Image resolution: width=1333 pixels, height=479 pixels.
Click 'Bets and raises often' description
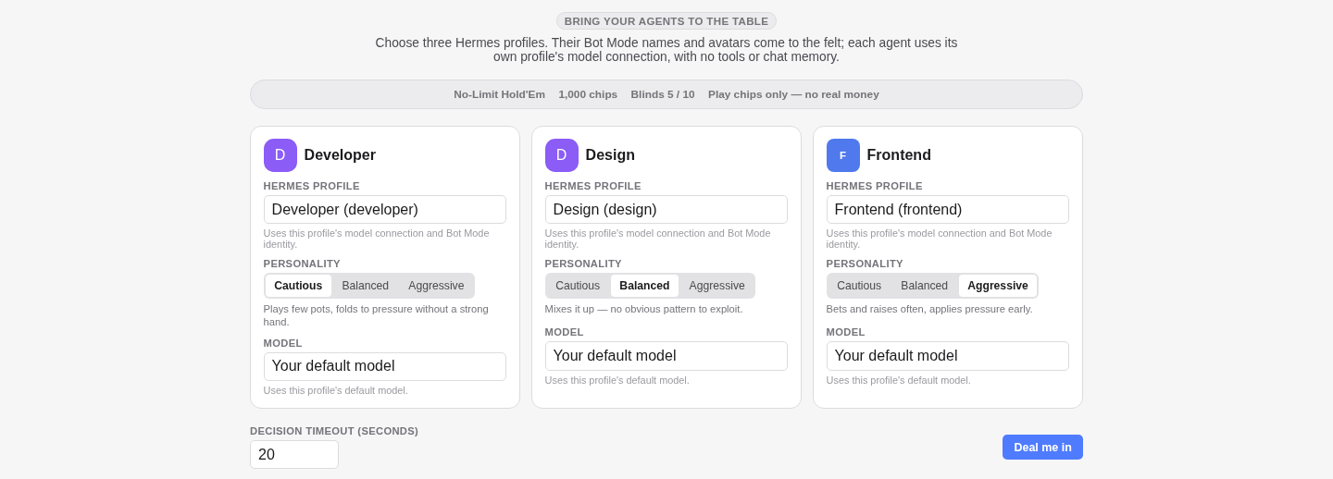(x=929, y=309)
